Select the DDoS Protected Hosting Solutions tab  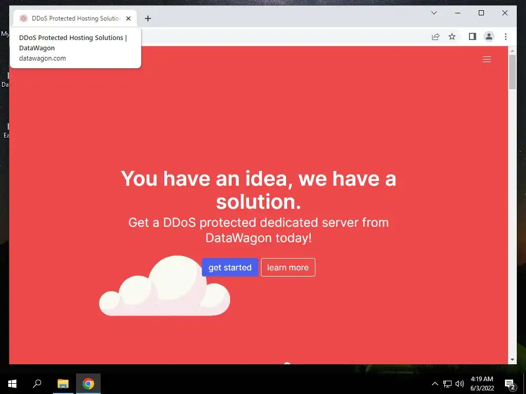click(x=75, y=18)
